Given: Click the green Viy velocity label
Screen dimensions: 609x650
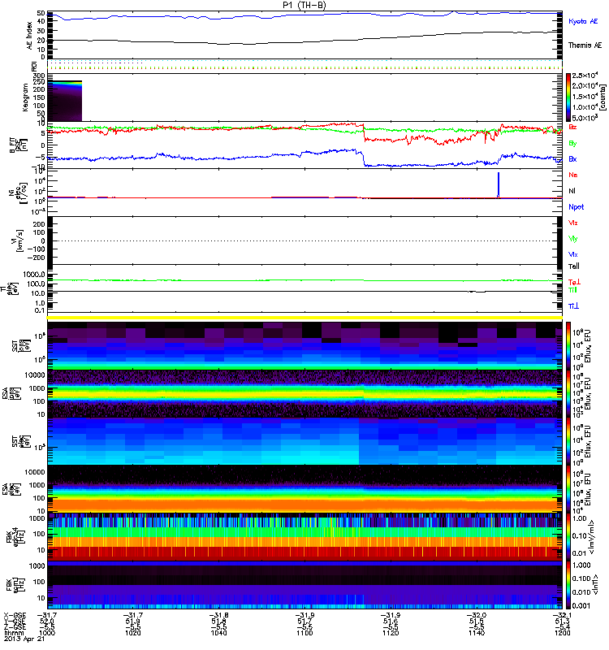Looking at the screenshot, I should pyautogui.click(x=573, y=238).
